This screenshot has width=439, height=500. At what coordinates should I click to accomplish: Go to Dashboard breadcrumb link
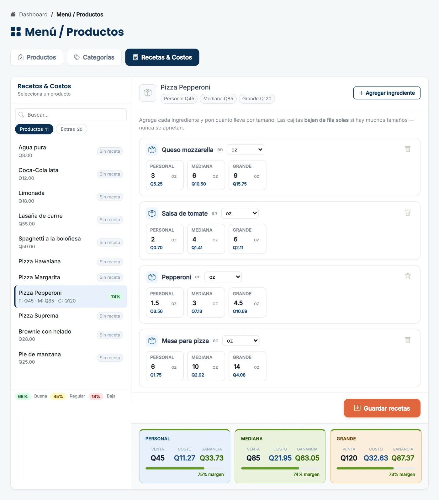click(x=33, y=14)
